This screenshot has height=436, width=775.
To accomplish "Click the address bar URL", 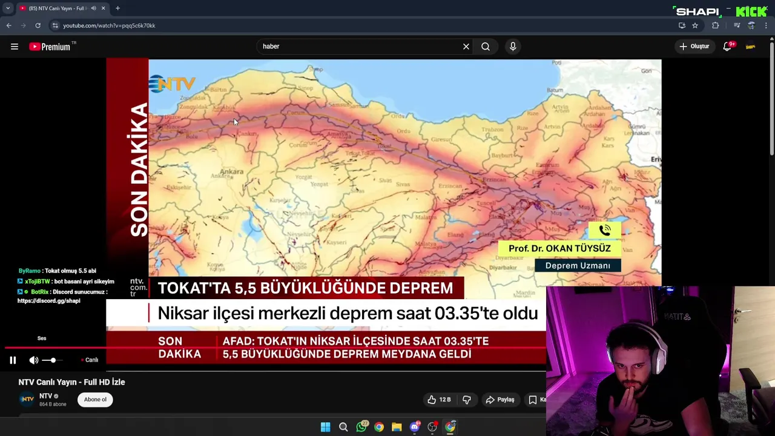I will [x=109, y=25].
